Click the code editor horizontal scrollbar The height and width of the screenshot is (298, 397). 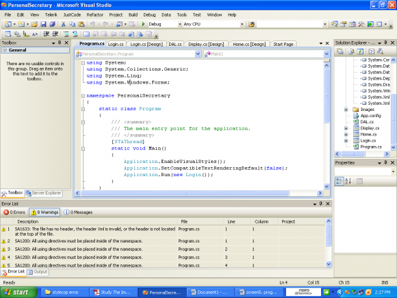pos(185,193)
